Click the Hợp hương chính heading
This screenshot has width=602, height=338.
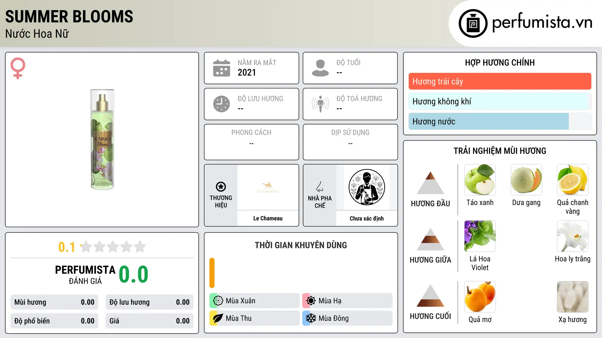[500, 62]
